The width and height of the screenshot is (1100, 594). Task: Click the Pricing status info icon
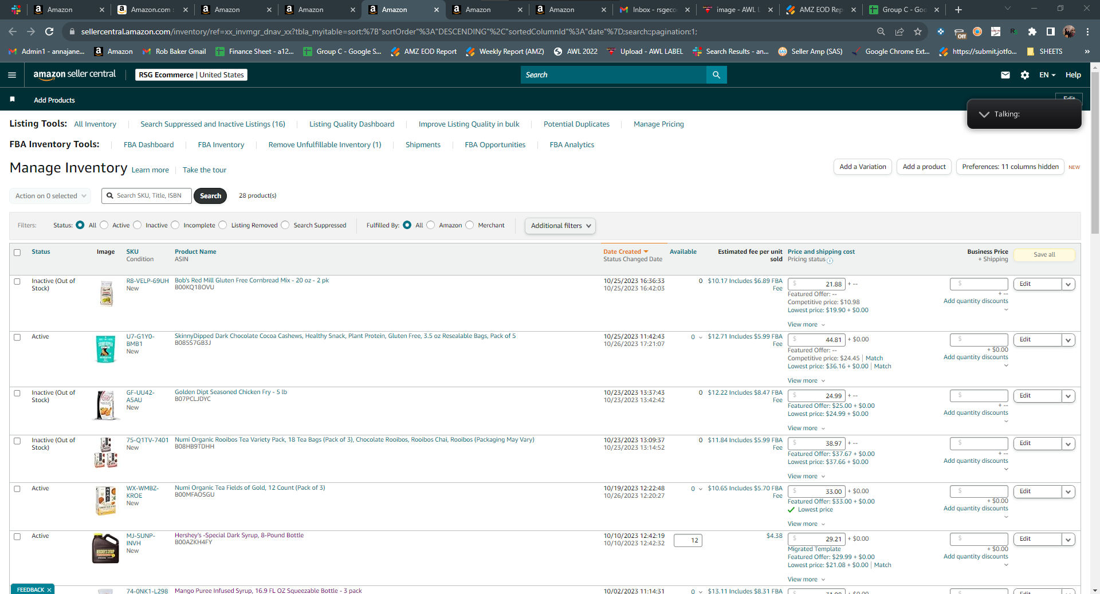pyautogui.click(x=830, y=261)
